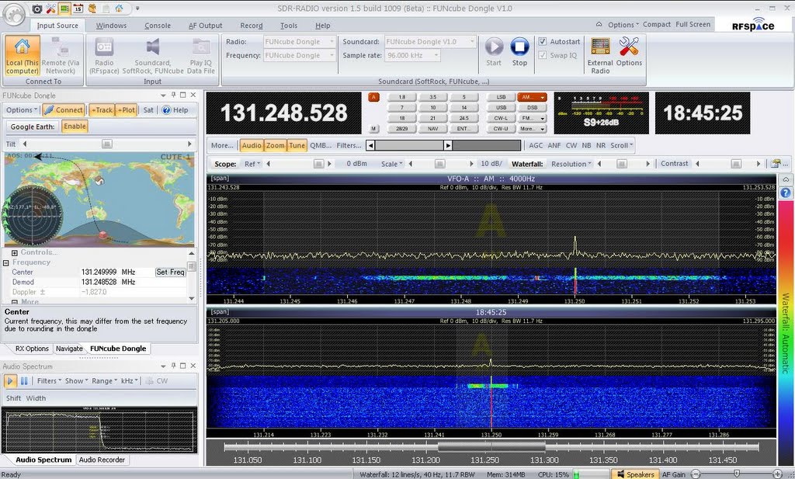Pin the FUNcube Dongle panel
The image size is (795, 479).
click(x=173, y=95)
